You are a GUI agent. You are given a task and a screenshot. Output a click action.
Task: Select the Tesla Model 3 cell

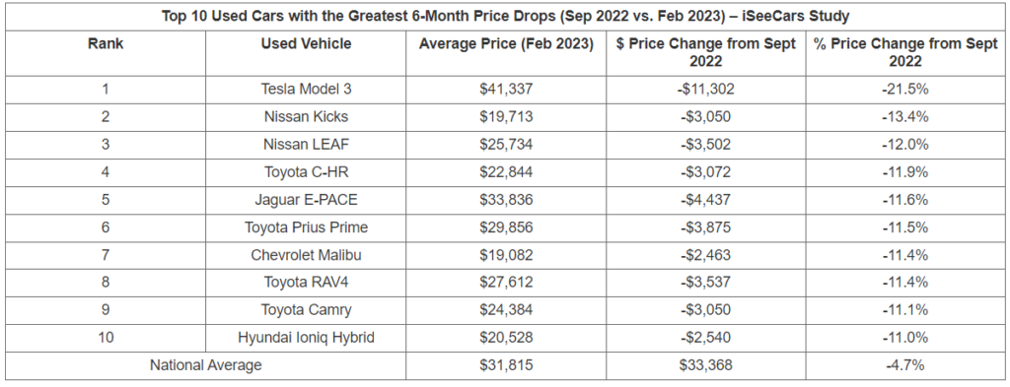[306, 89]
